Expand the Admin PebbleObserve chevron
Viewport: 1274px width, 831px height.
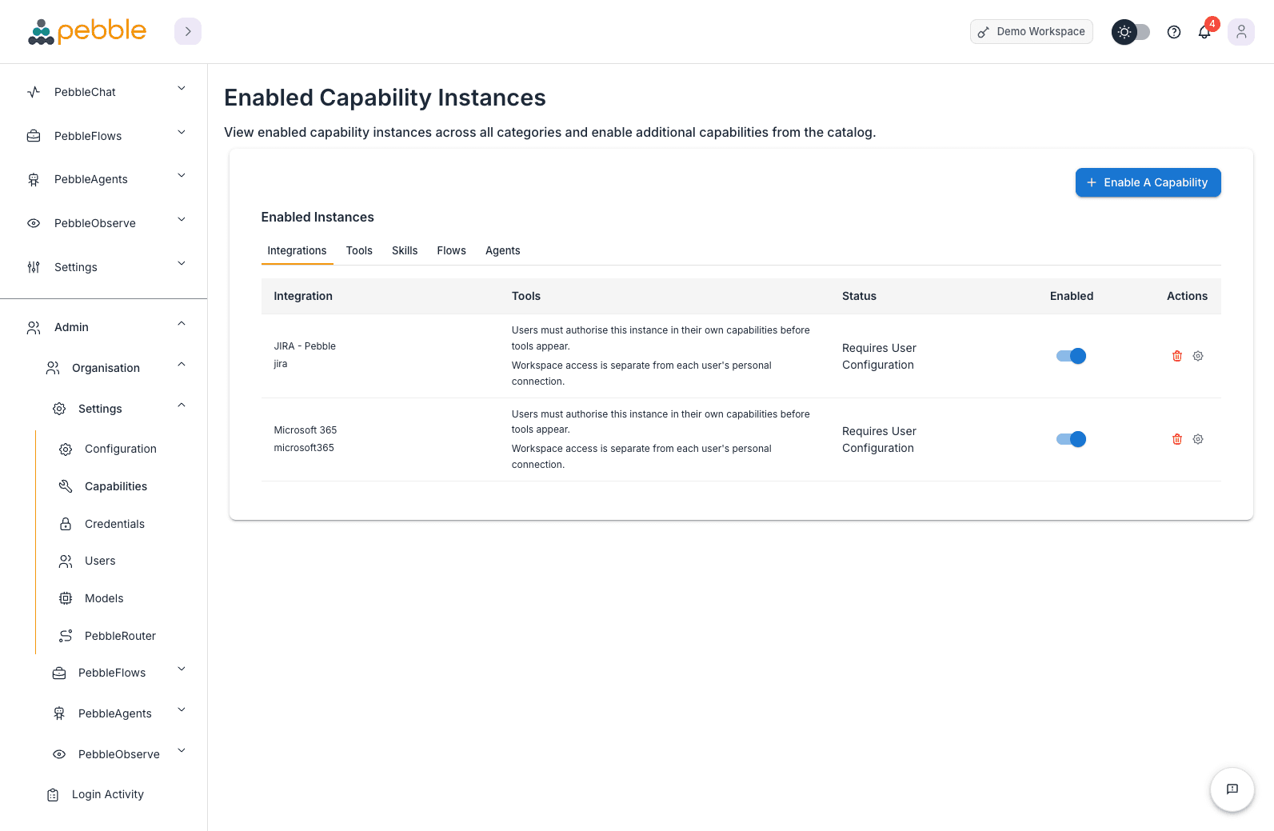tap(182, 751)
